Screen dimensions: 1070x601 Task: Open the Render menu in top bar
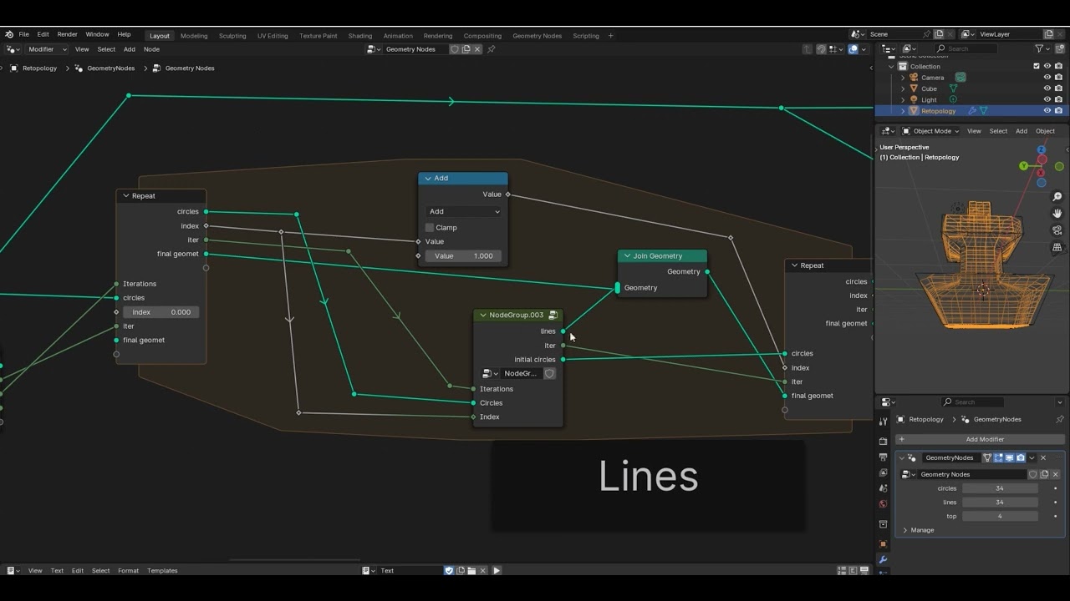click(67, 35)
